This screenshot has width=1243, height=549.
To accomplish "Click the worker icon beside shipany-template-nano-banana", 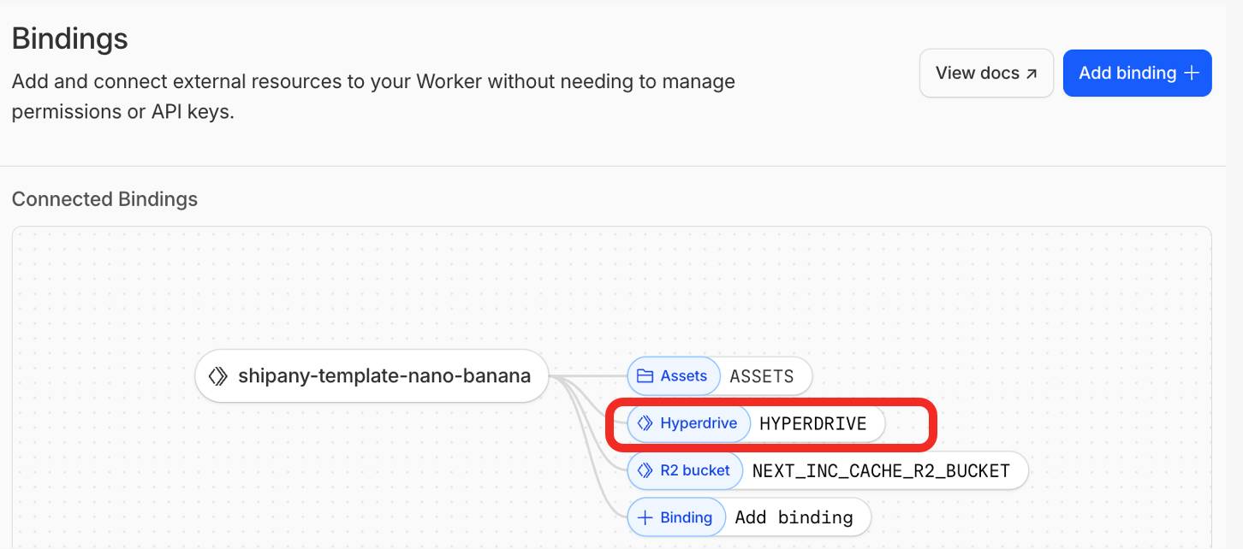I will pos(218,375).
